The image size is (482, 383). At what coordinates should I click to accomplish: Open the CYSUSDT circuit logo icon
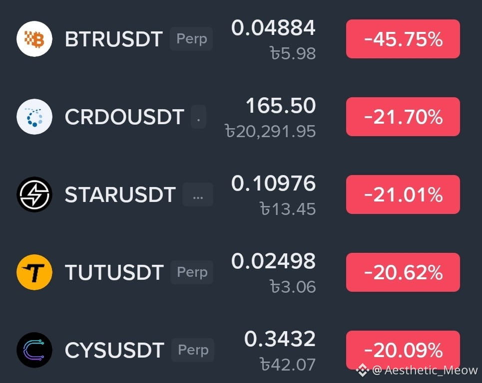pos(34,350)
